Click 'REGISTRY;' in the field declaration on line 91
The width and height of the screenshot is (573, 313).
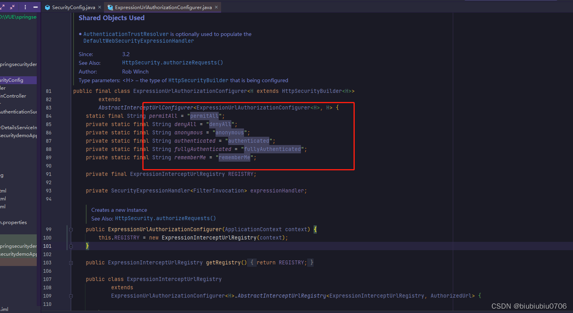coord(242,174)
